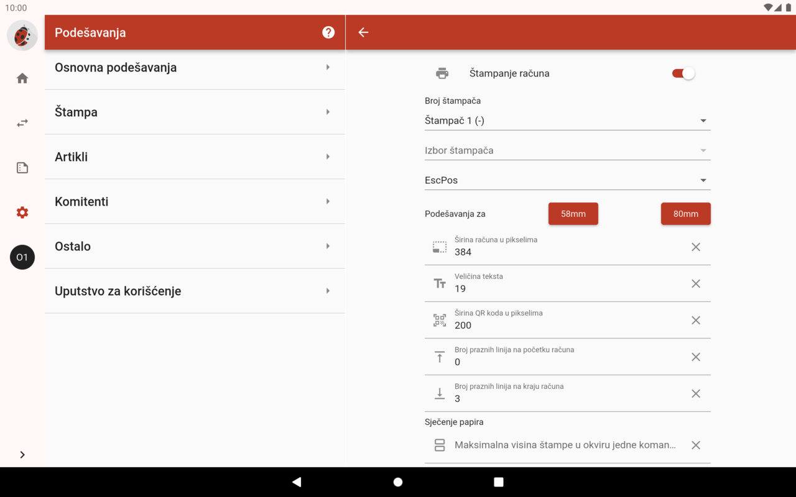This screenshot has width=796, height=497.
Task: Clear the Veličina teksta value
Action: [696, 284]
